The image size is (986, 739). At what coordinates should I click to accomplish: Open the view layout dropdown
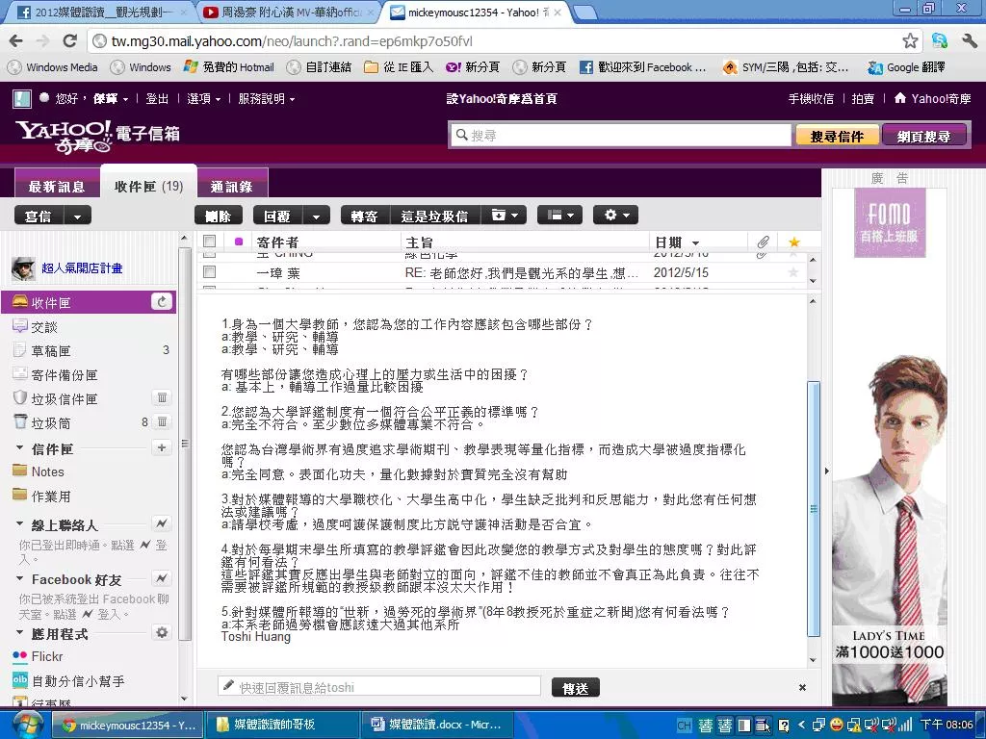pos(559,216)
